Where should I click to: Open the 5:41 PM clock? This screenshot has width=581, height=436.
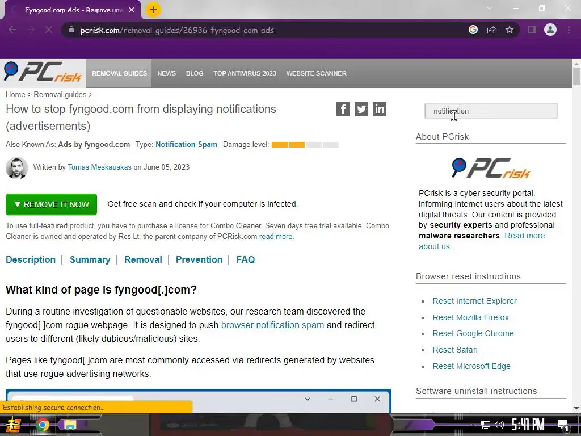[528, 425]
